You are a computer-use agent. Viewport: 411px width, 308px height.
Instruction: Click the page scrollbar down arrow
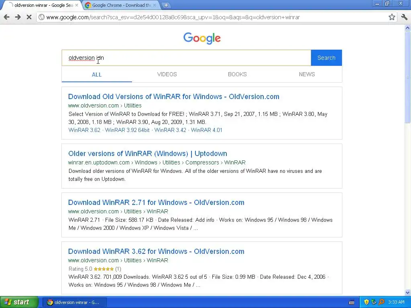click(408, 292)
